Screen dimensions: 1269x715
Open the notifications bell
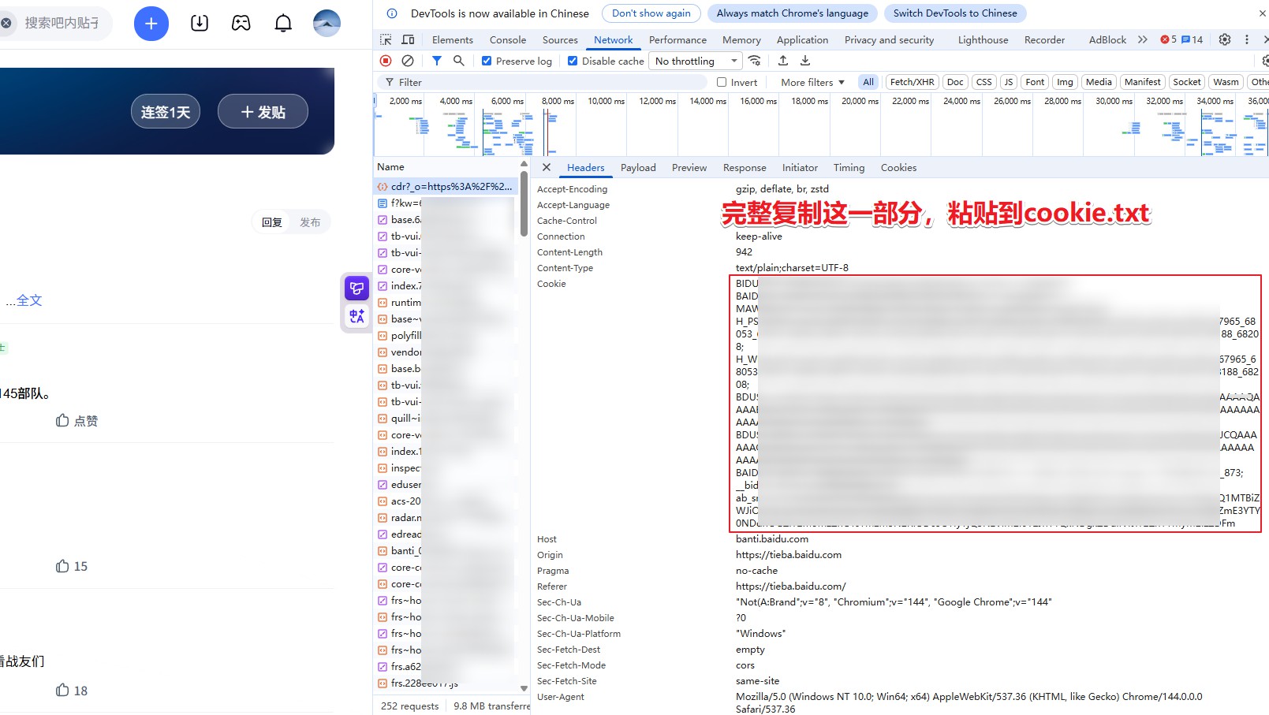pyautogui.click(x=283, y=24)
